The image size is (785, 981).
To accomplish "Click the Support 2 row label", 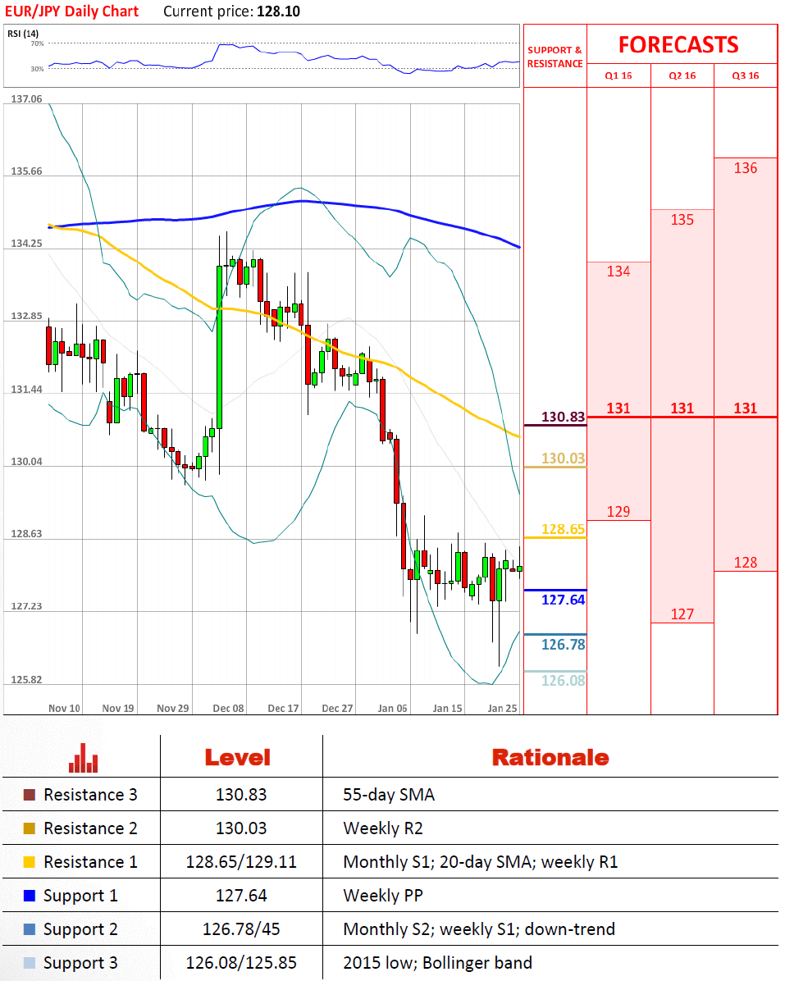I will 80,929.
